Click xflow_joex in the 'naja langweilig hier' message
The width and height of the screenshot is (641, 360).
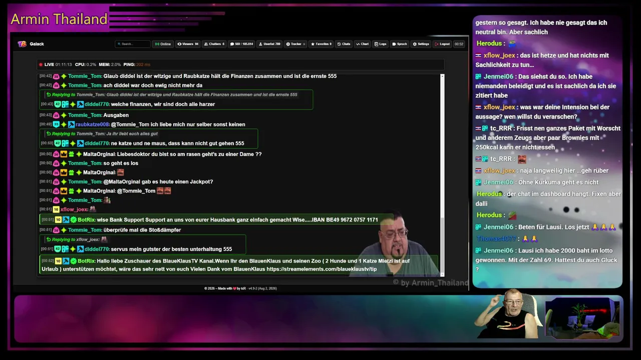tap(499, 170)
